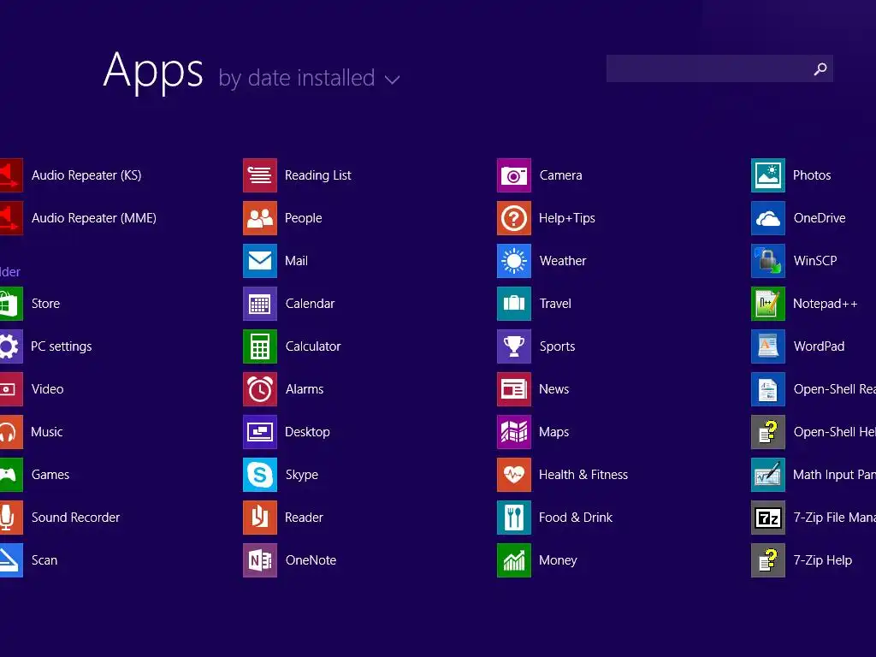Launch Food & Drink icon
Screen dimensions: 876x657
coord(514,518)
